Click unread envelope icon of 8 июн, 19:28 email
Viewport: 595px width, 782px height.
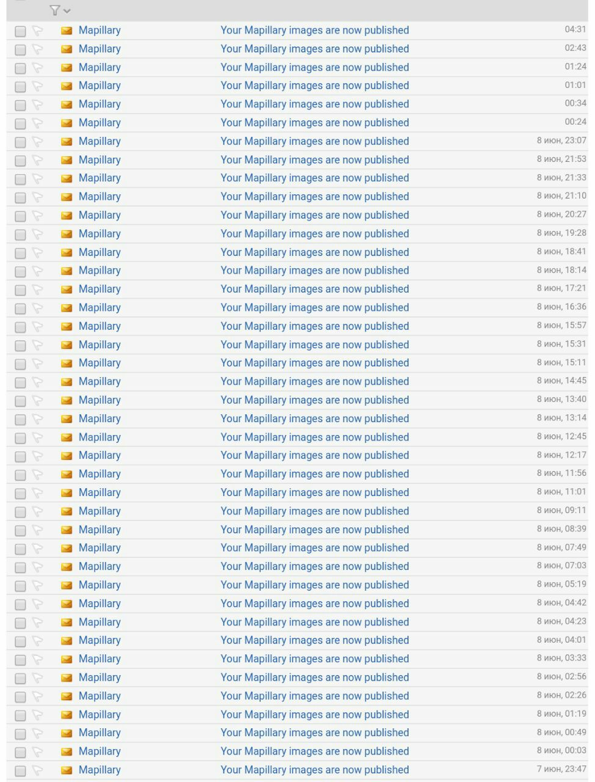pos(67,234)
